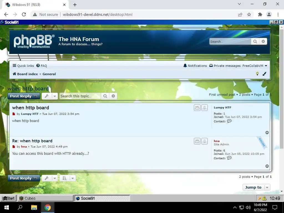Go to Board index
The width and height of the screenshot is (284, 213).
click(25, 74)
